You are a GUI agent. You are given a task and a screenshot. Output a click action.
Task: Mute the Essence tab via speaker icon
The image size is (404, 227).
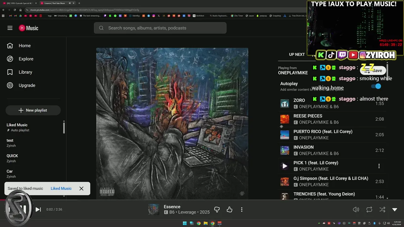pyautogui.click(x=69, y=3)
